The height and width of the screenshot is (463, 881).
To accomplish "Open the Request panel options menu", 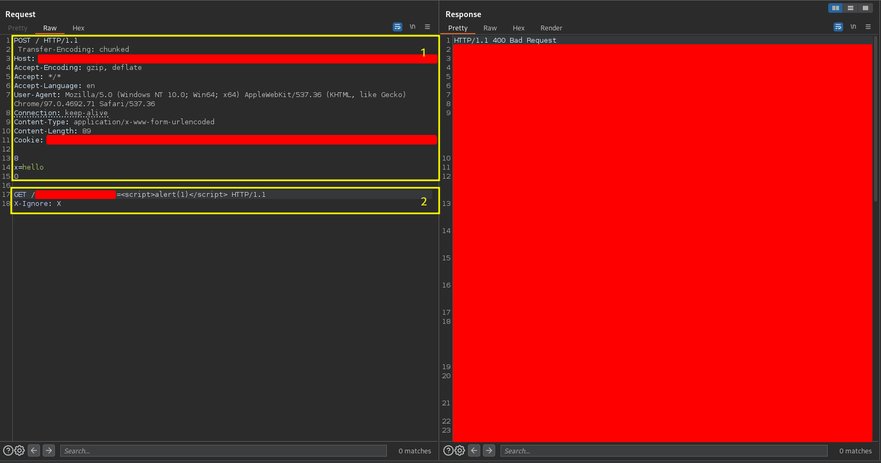I will 427,27.
